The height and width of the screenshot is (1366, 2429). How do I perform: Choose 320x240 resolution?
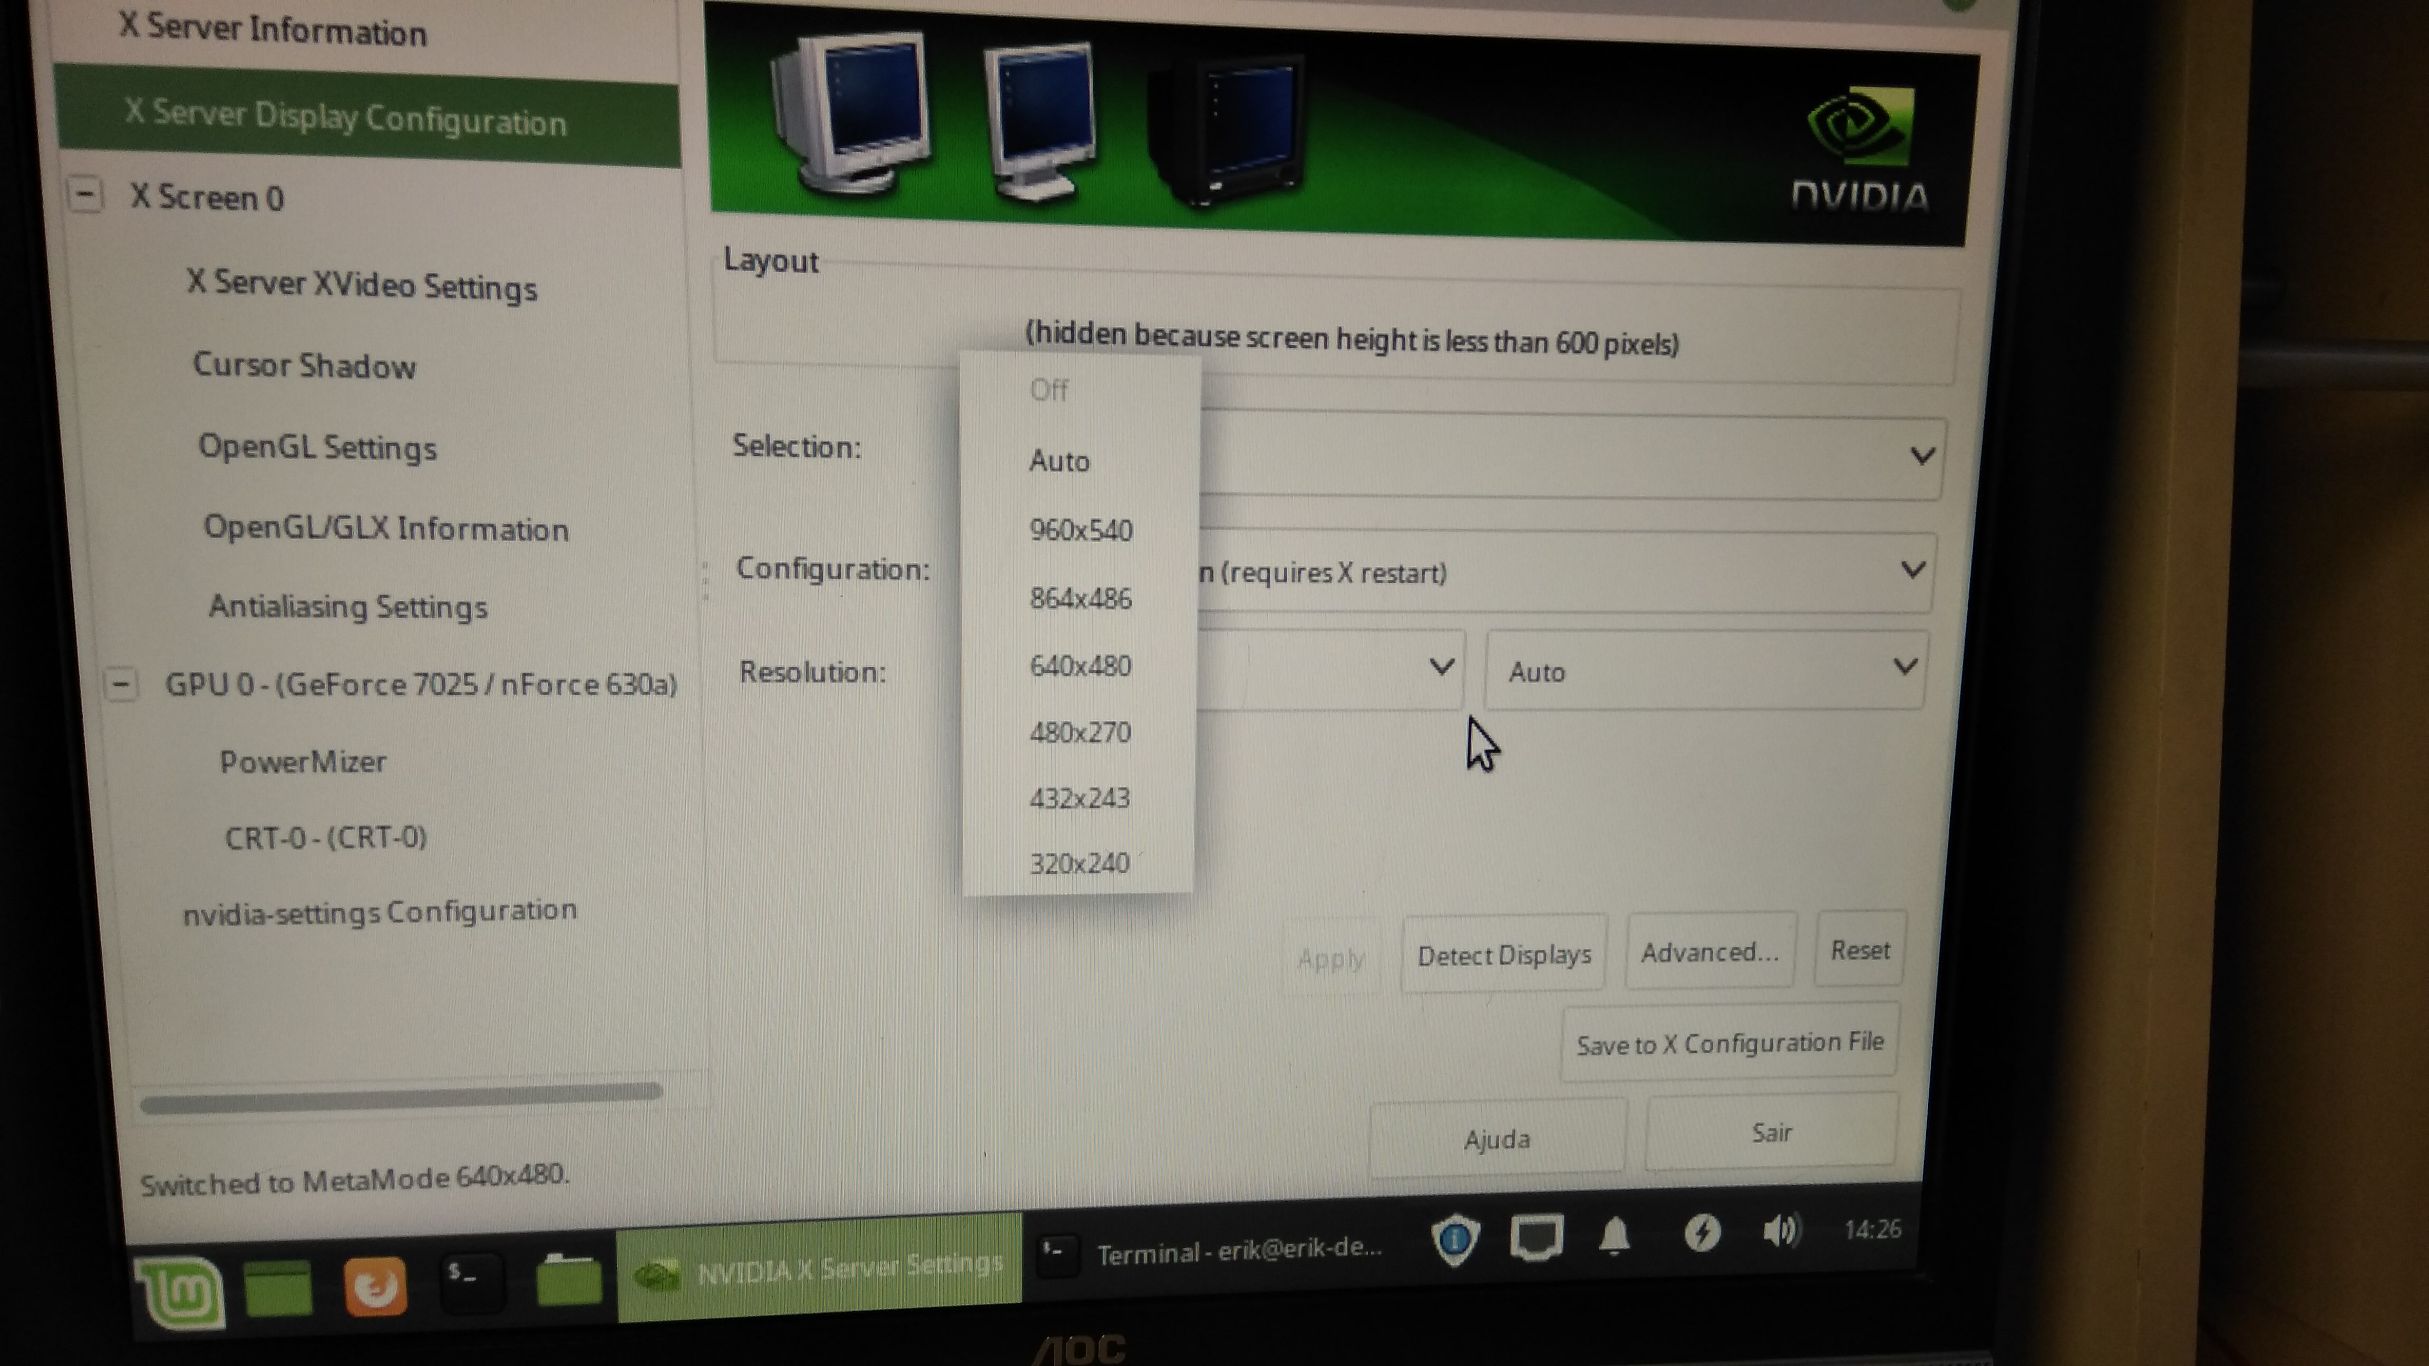(x=1079, y=863)
